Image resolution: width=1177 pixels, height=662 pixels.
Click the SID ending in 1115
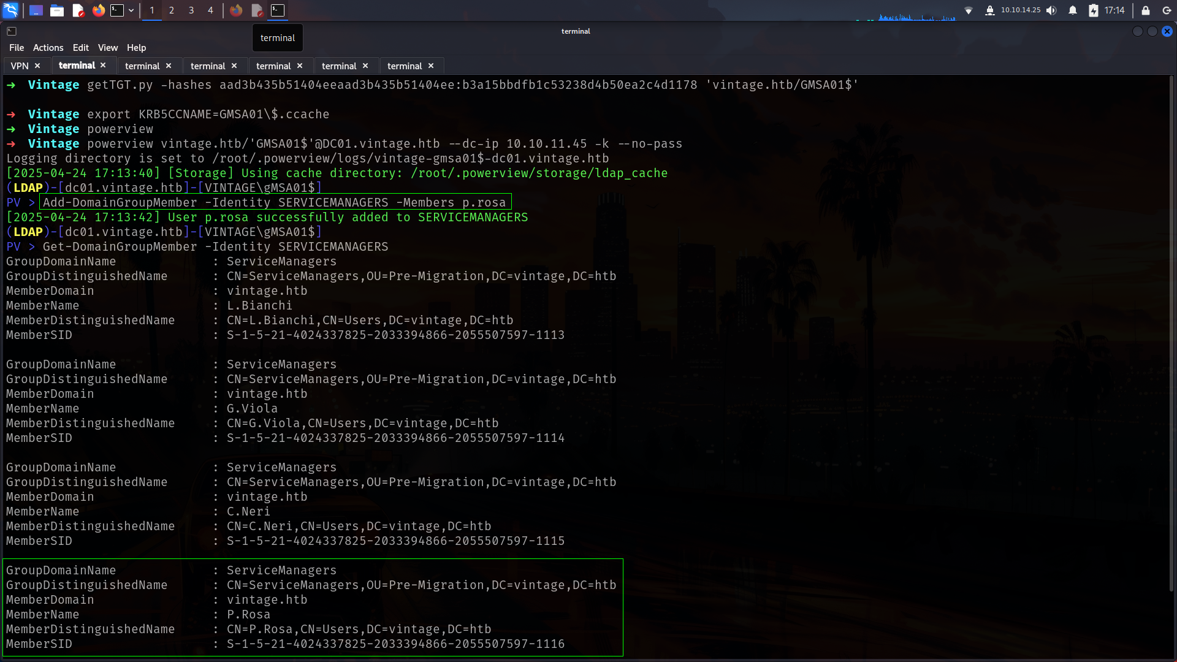tap(396, 541)
